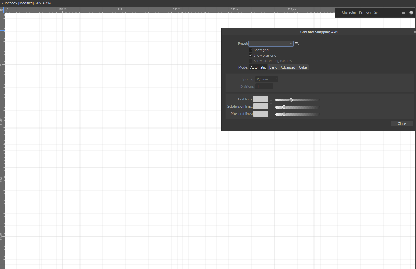Image resolution: width=416 pixels, height=269 pixels.
Task: Click the ruler unit origin corner box
Action: pyautogui.click(x=2, y=10)
